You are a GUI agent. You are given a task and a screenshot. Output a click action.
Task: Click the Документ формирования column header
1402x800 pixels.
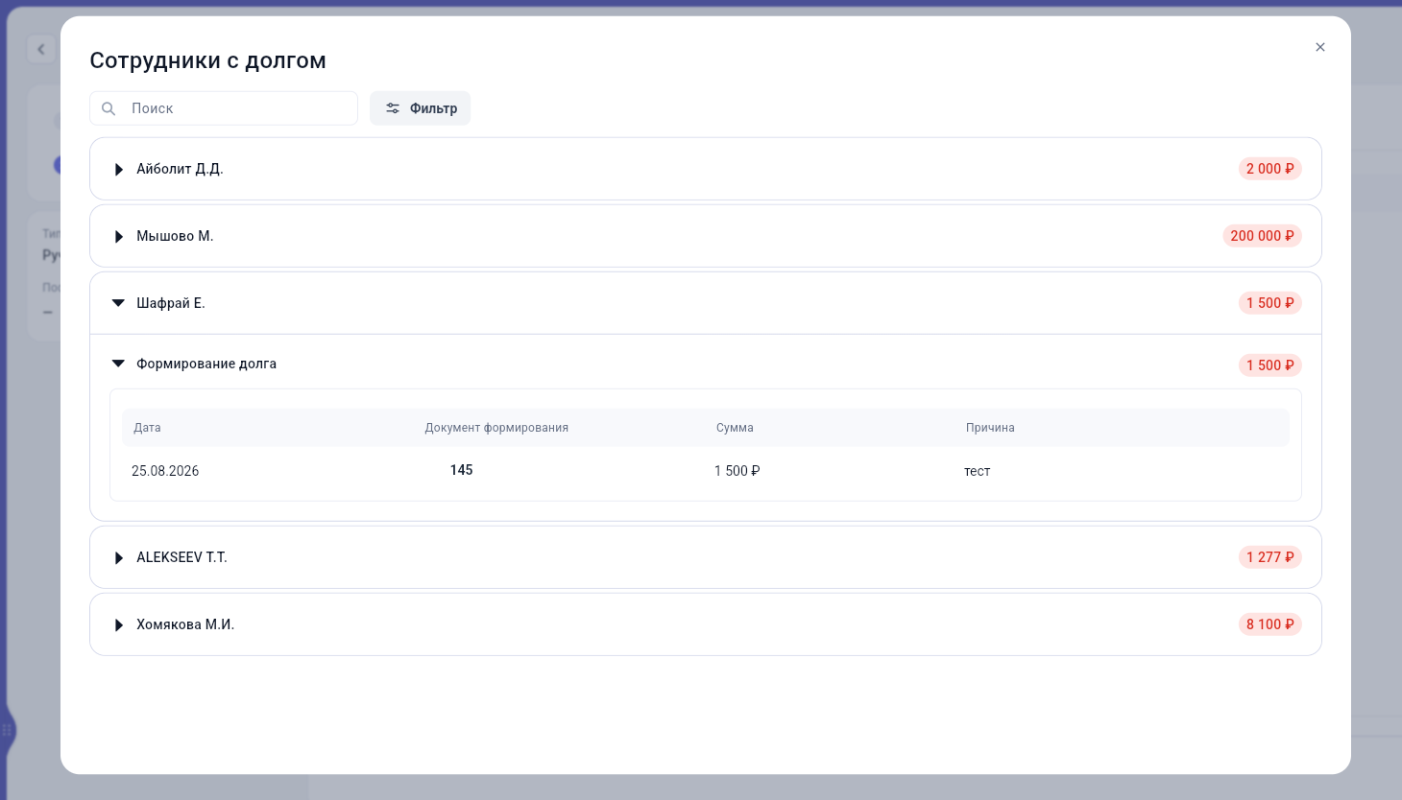tap(496, 428)
